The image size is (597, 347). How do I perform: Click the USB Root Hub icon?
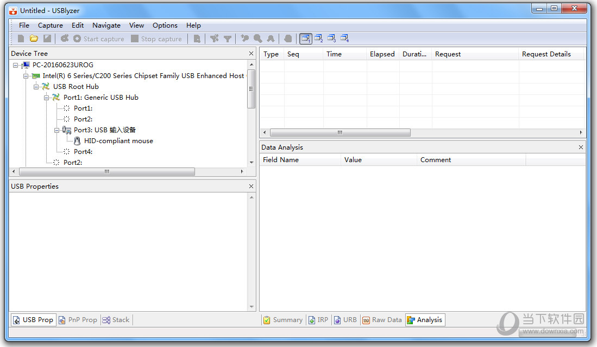pyautogui.click(x=46, y=87)
